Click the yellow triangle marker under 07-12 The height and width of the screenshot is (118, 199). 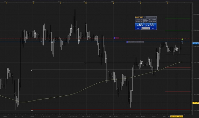140,3
